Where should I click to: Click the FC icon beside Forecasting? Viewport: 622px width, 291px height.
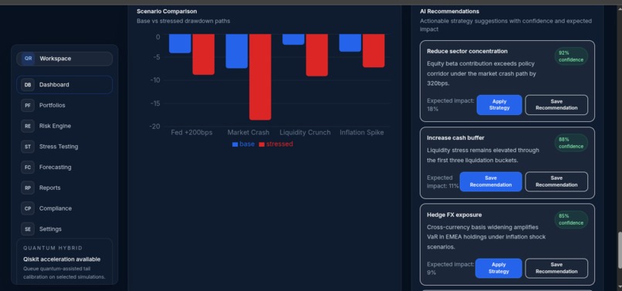[28, 167]
